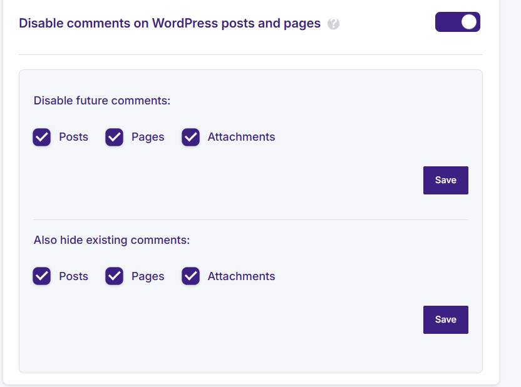This screenshot has height=387, width=521.
Task: Click the 'Disable comments on WordPress posts and pages' heading
Action: (170, 24)
